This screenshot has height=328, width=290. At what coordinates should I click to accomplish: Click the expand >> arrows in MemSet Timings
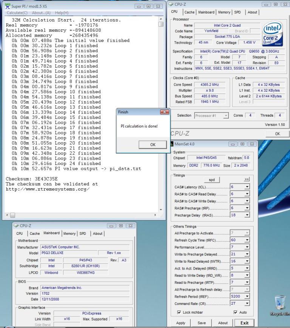[247, 179]
